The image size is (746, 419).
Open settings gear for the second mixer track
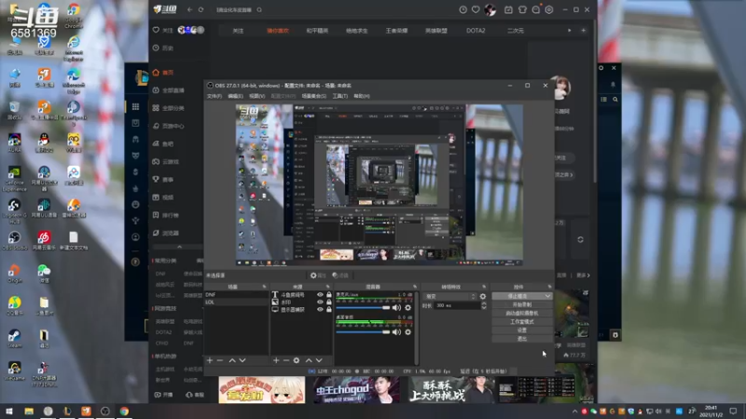[x=408, y=332]
